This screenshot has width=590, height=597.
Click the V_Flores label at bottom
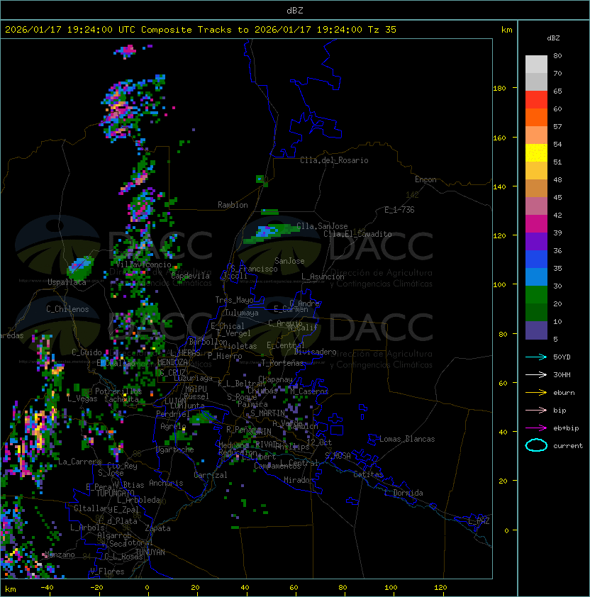click(x=107, y=571)
